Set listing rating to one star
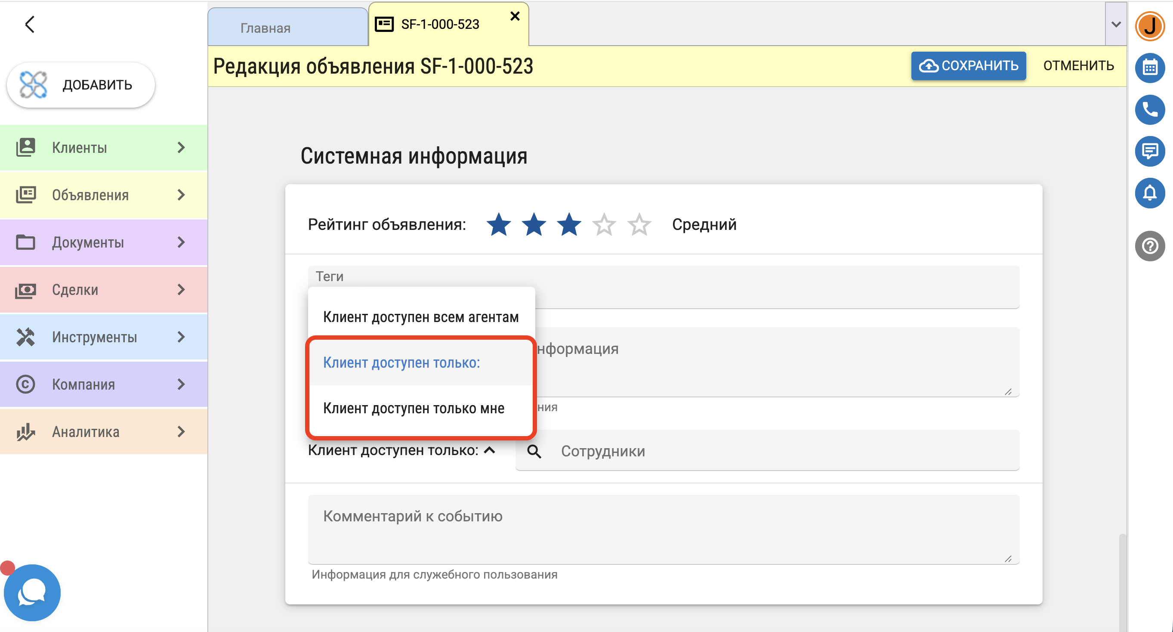Viewport: 1173px width, 632px height. pos(498,224)
